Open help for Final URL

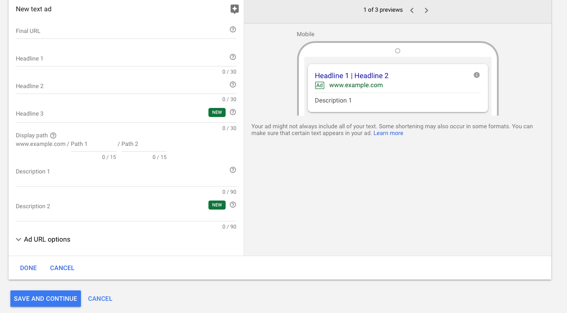click(x=233, y=29)
